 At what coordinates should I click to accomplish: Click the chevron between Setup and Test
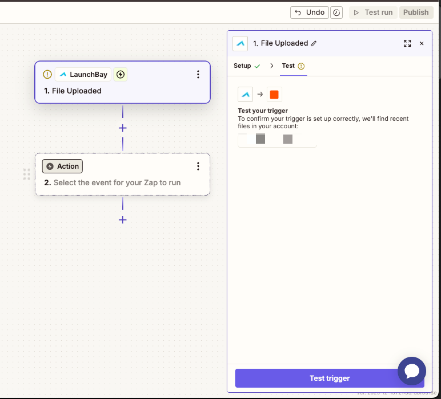coord(272,66)
